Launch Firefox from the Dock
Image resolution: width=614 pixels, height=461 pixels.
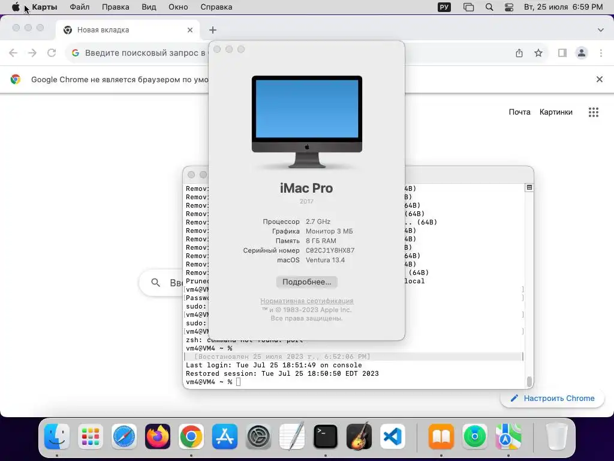tap(158, 436)
